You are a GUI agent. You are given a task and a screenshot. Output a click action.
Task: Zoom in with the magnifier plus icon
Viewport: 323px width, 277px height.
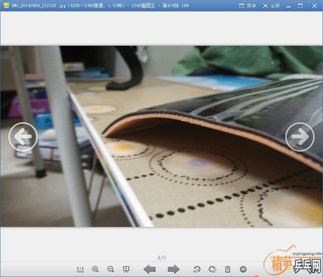[x=95, y=269]
